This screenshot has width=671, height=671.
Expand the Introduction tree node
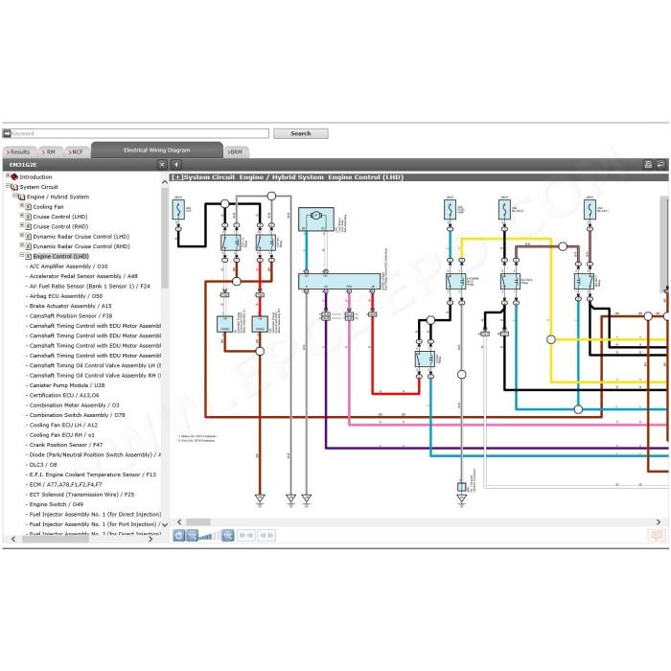click(x=8, y=175)
